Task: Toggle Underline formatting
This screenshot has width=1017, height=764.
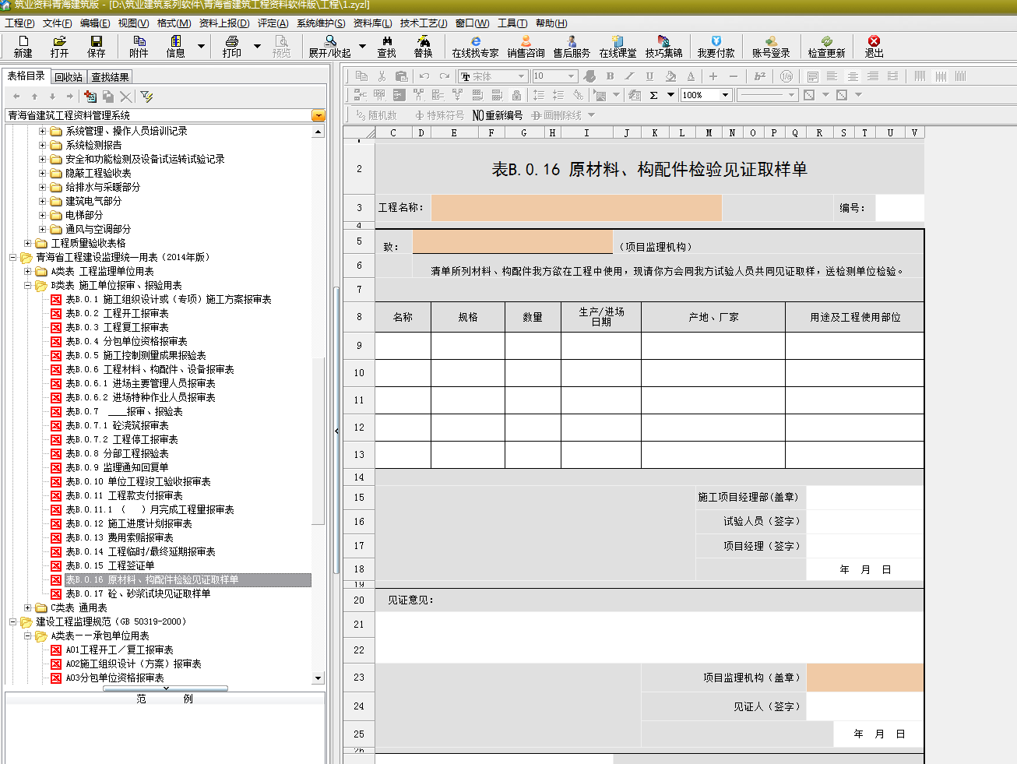Action: click(649, 76)
